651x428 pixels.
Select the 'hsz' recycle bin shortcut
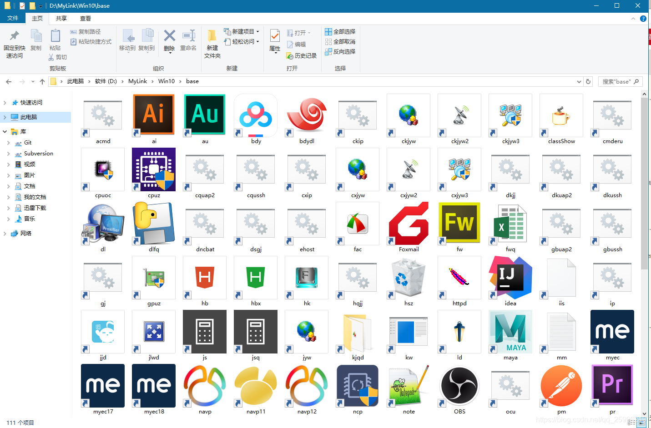point(409,278)
